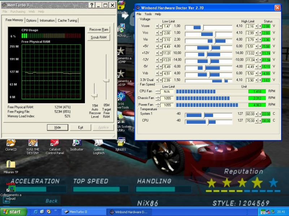Open the wcpuid shortcut icon
The height and width of the screenshot is (216, 289).
pyautogui.click(x=11, y=187)
